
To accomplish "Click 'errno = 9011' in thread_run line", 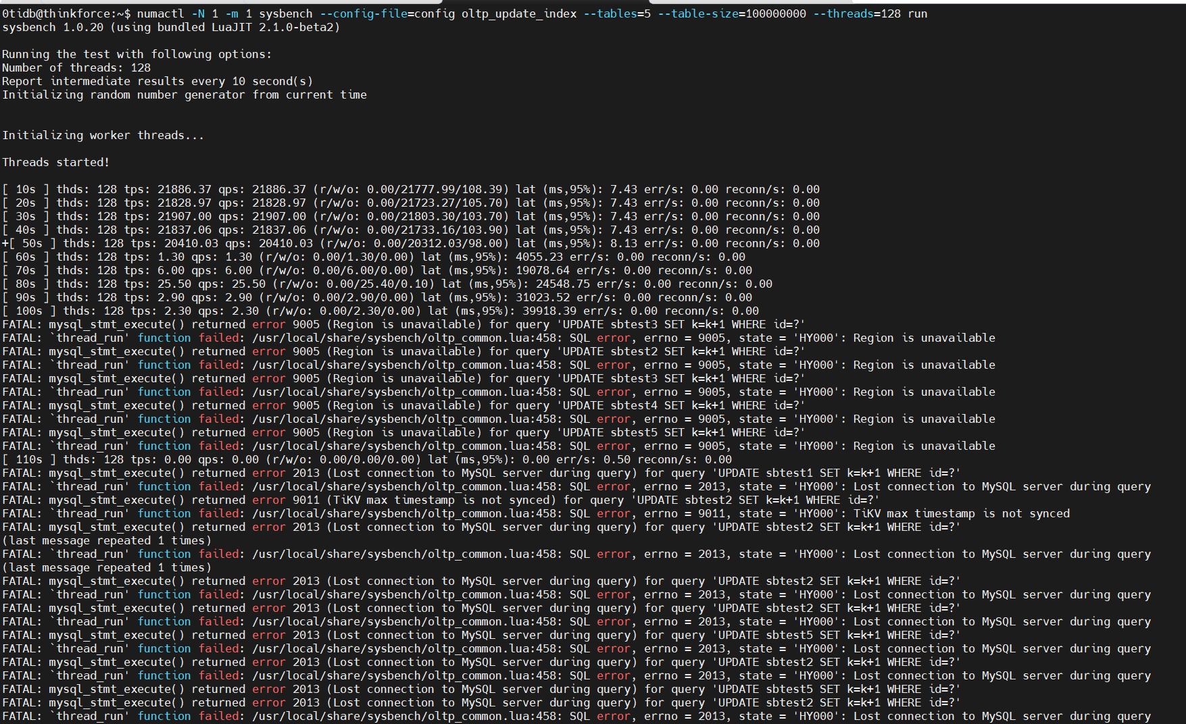I will coord(685,513).
